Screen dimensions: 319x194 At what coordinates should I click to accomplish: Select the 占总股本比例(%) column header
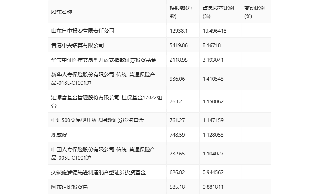coord(218,12)
